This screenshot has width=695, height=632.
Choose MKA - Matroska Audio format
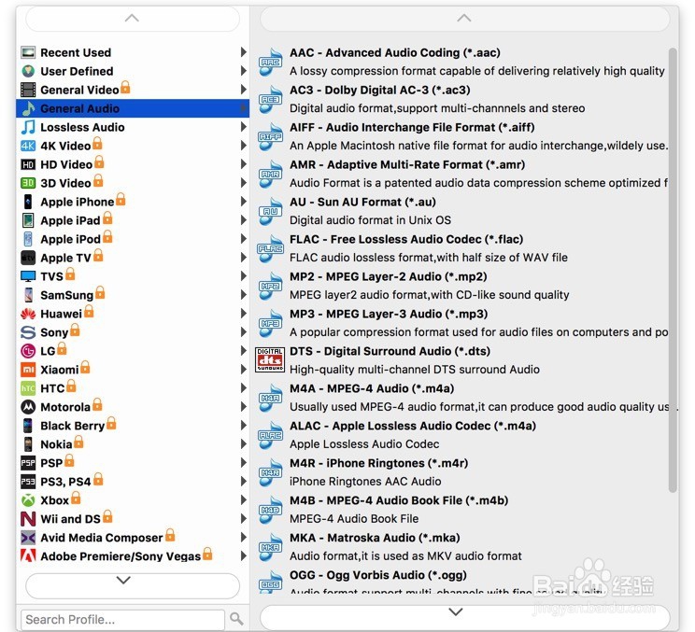[462, 547]
